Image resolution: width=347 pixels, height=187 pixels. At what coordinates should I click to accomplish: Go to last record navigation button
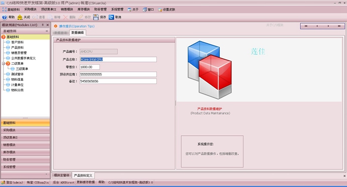(339, 26)
